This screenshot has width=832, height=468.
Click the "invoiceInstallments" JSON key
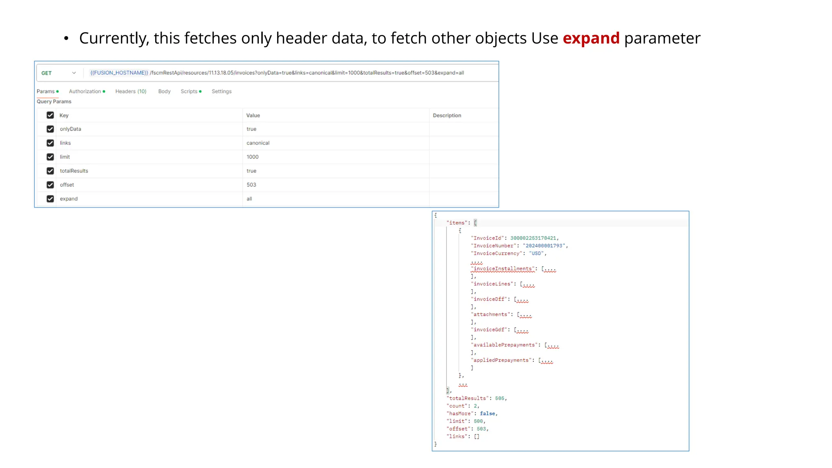coord(503,269)
